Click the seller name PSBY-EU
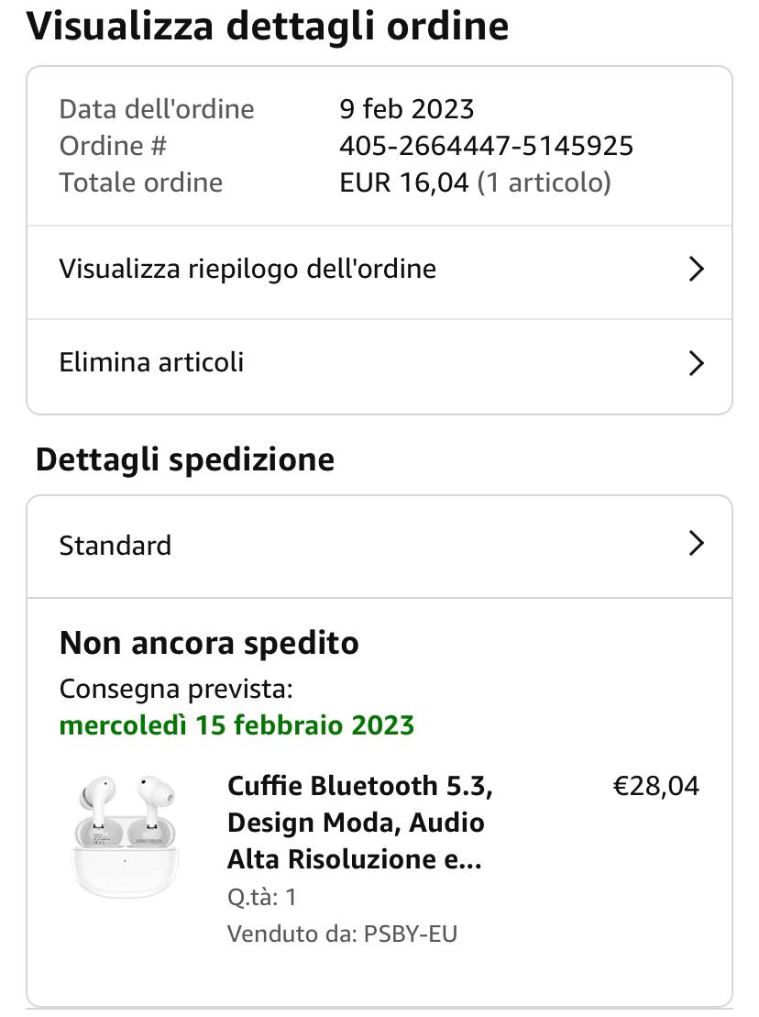Viewport: 759px width, 1017px height. point(410,934)
